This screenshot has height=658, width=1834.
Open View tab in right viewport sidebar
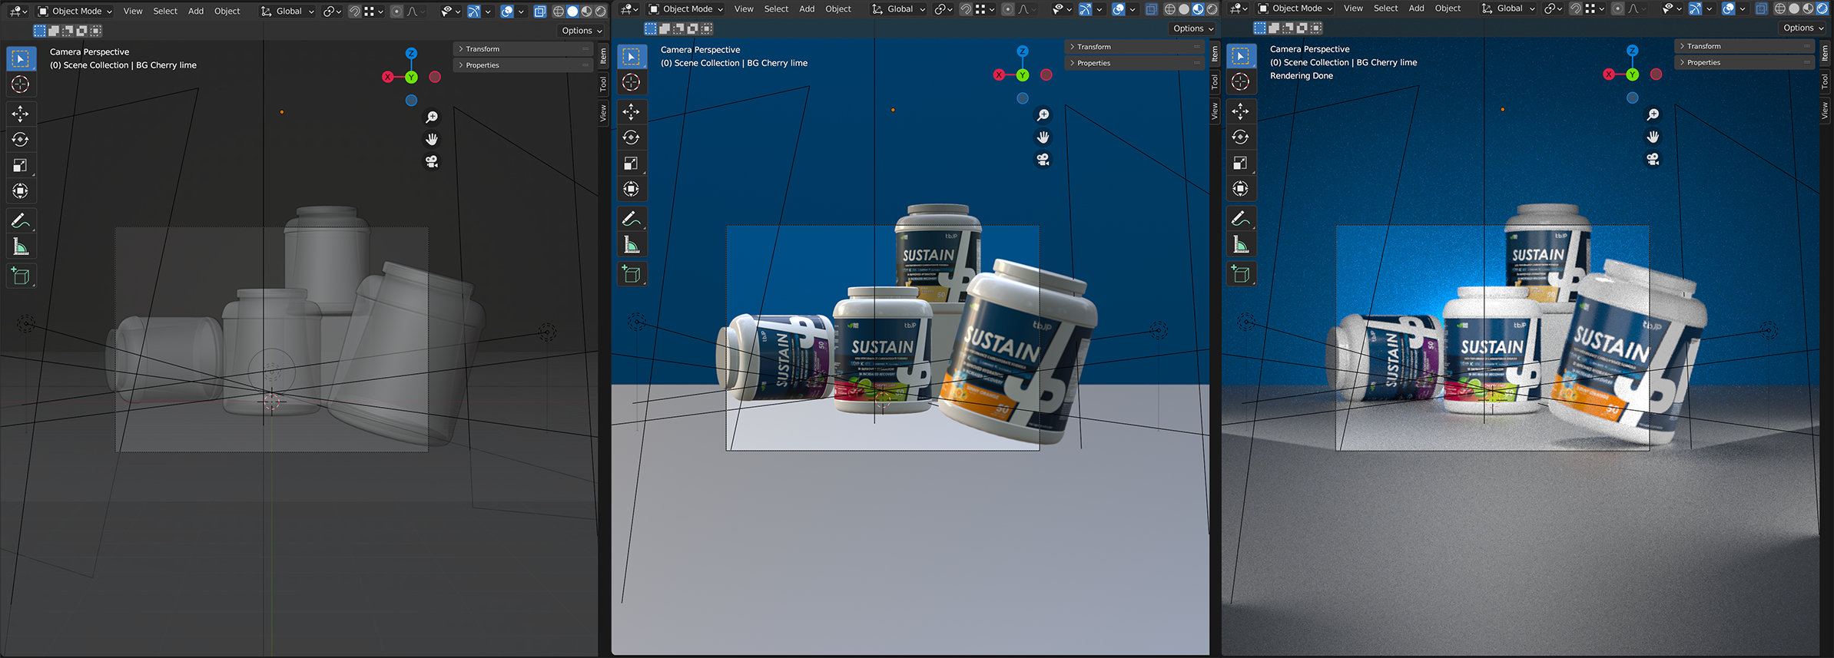(x=1825, y=111)
